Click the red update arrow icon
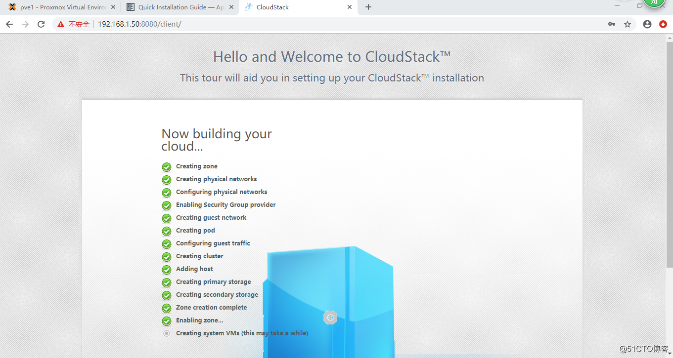 pos(663,24)
